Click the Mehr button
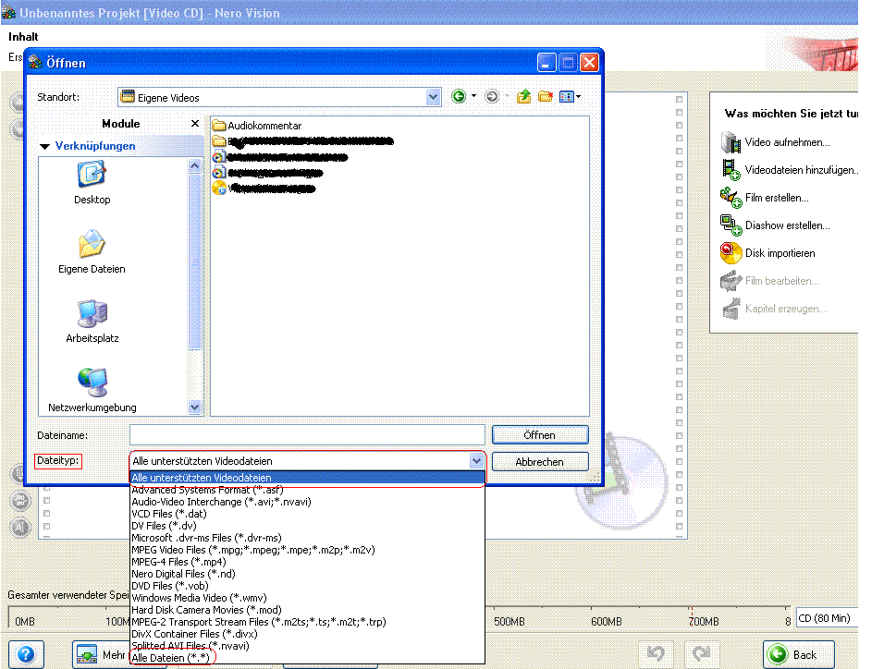Screen dimensions: 884x669 tap(102, 654)
